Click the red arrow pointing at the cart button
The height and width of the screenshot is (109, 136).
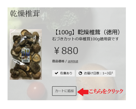click(83, 92)
